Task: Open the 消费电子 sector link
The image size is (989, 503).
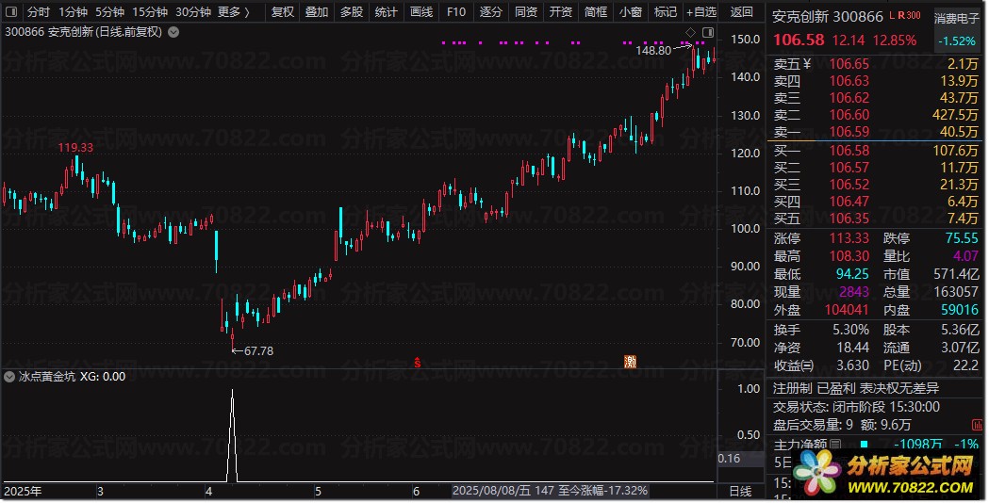Action: 957,17
